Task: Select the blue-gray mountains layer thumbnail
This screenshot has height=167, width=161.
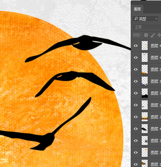Action: pyautogui.click(x=145, y=81)
